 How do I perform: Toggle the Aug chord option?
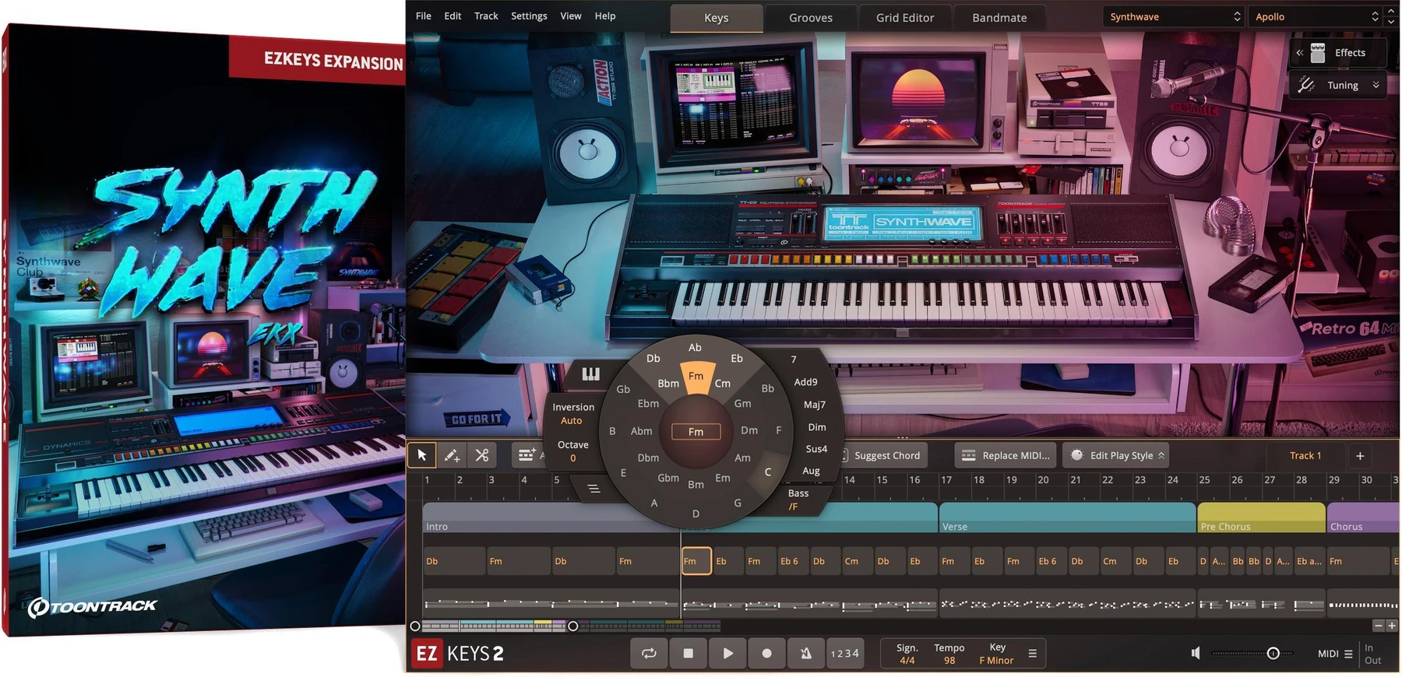[x=811, y=471]
